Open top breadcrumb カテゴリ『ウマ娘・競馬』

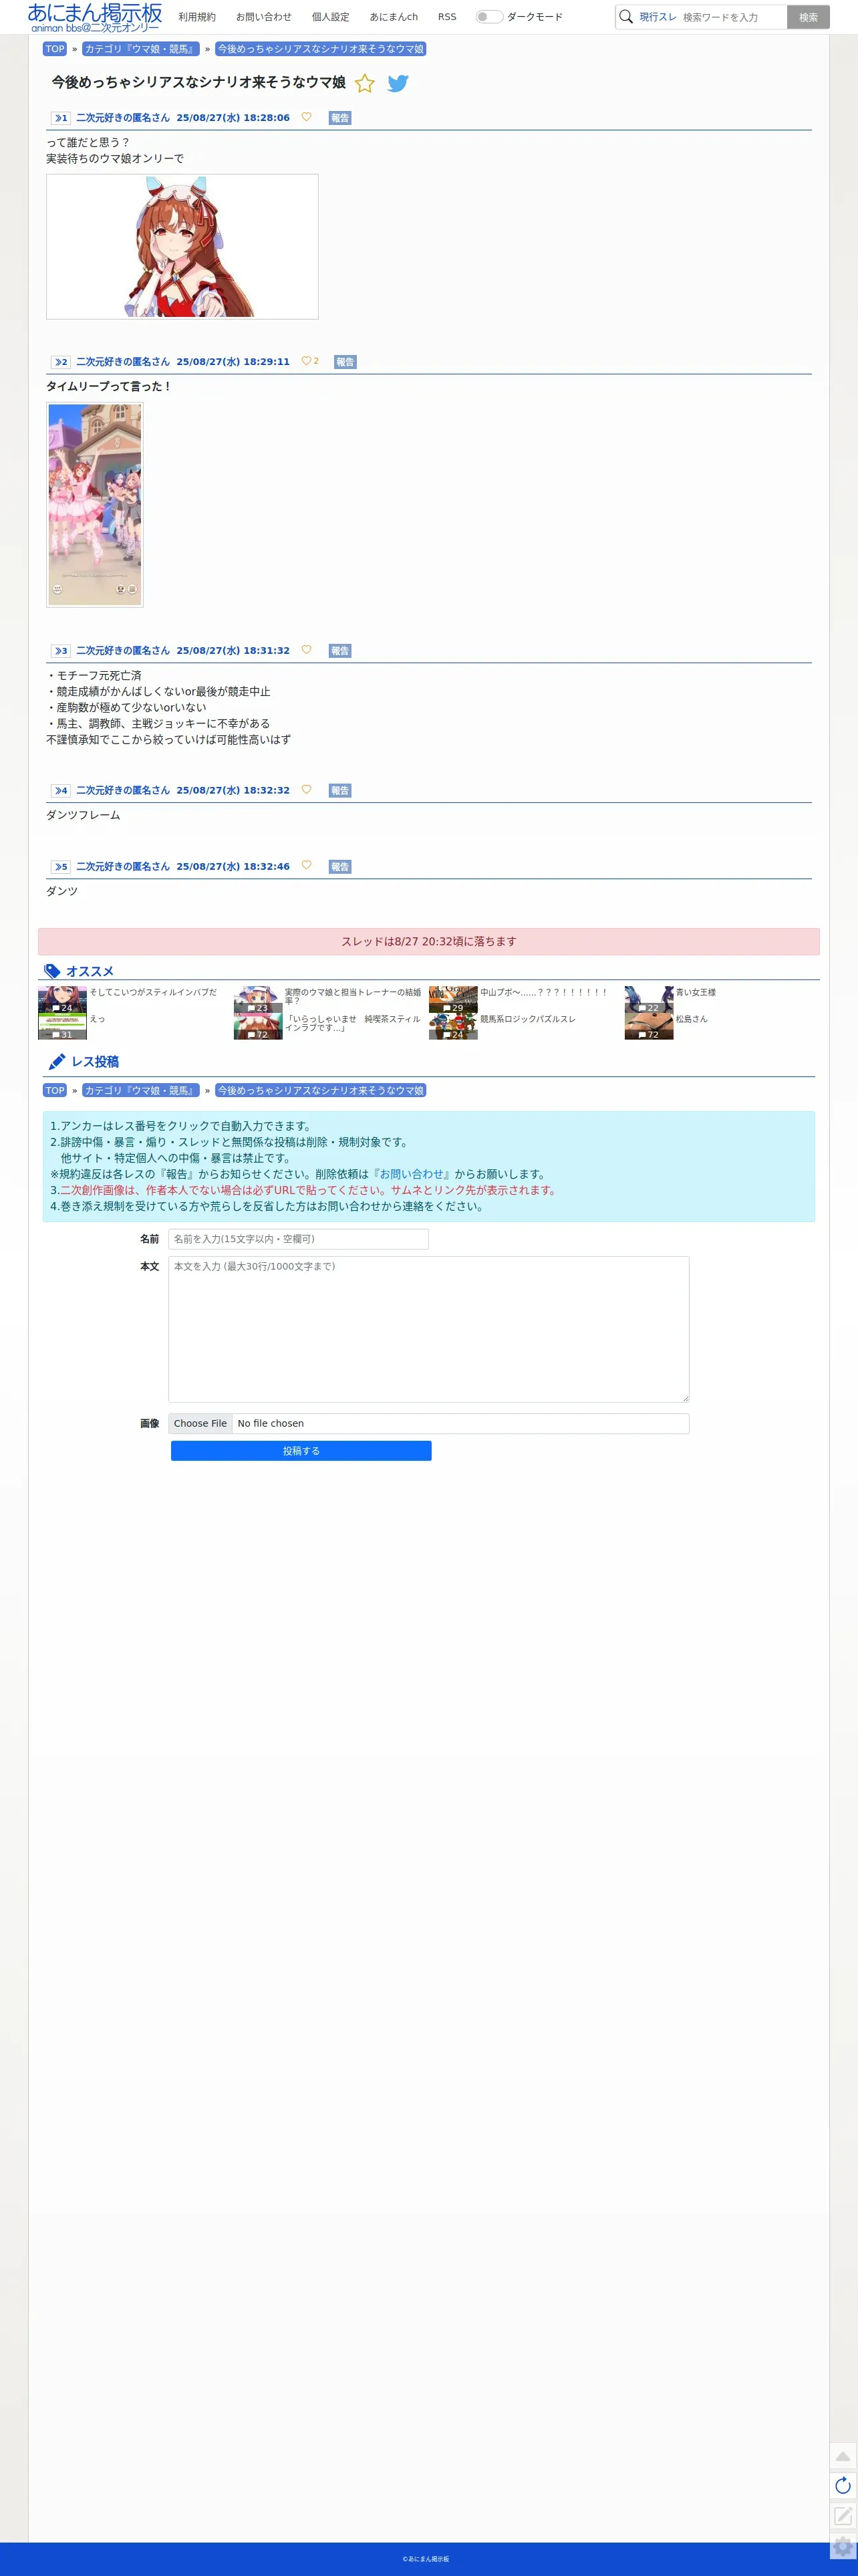tap(141, 49)
